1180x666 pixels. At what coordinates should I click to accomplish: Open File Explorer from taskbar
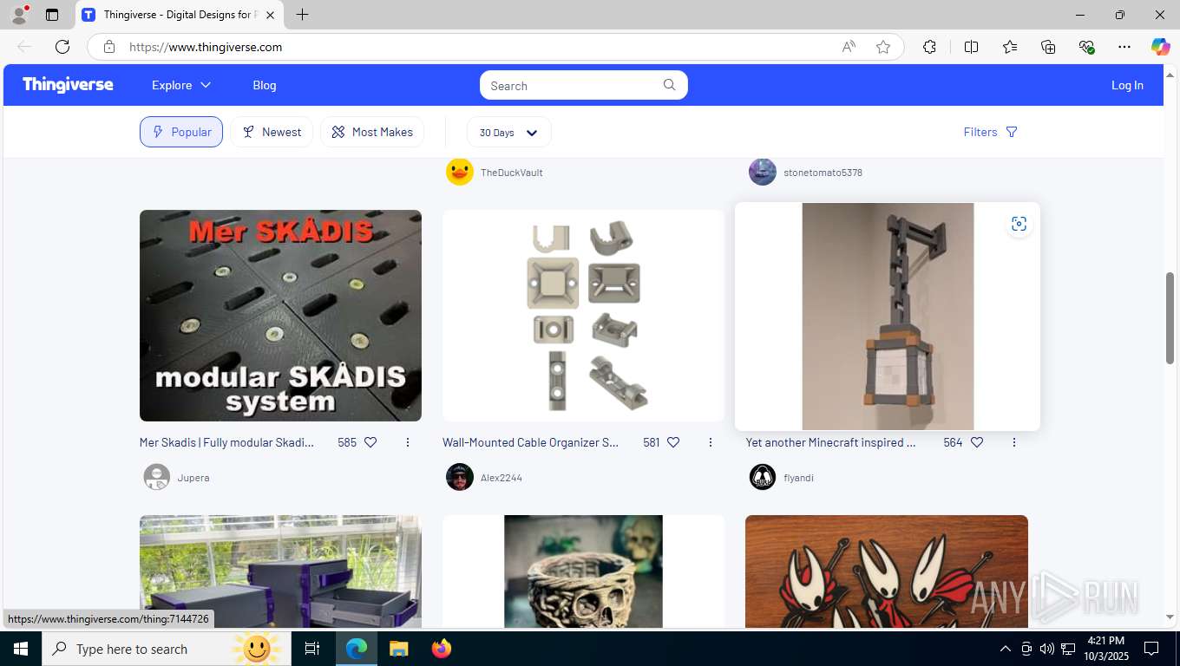(398, 649)
